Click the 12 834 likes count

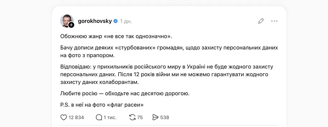coord(76,118)
